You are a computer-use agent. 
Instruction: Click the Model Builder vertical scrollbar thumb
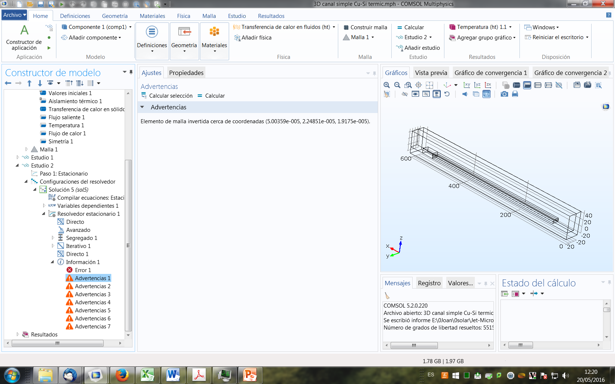(128, 245)
